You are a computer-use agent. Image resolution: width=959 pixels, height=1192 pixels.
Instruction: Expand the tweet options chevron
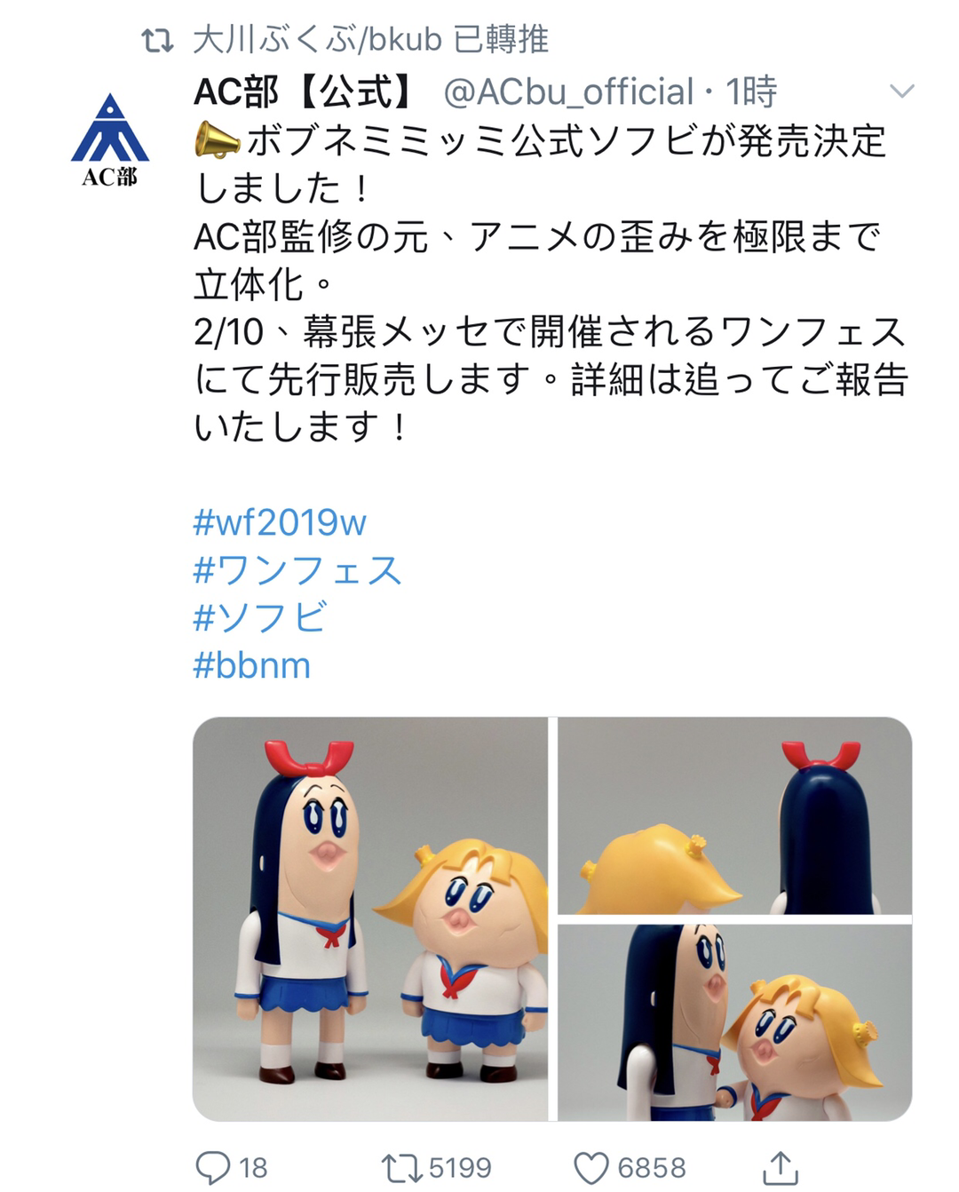pos(902,91)
